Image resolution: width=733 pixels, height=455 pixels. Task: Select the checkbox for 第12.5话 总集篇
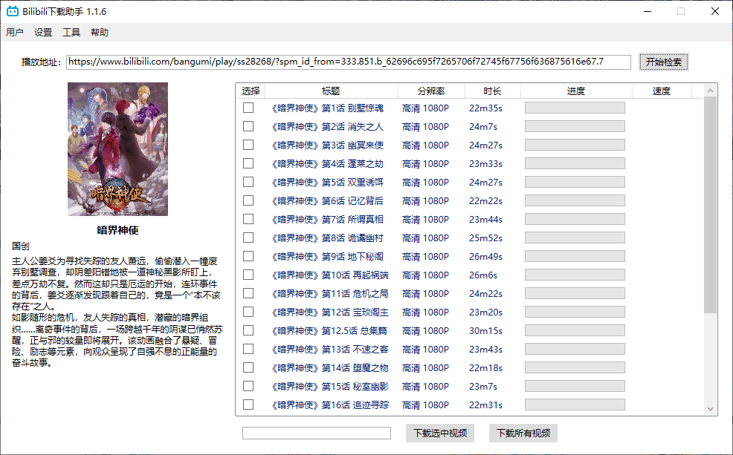248,330
